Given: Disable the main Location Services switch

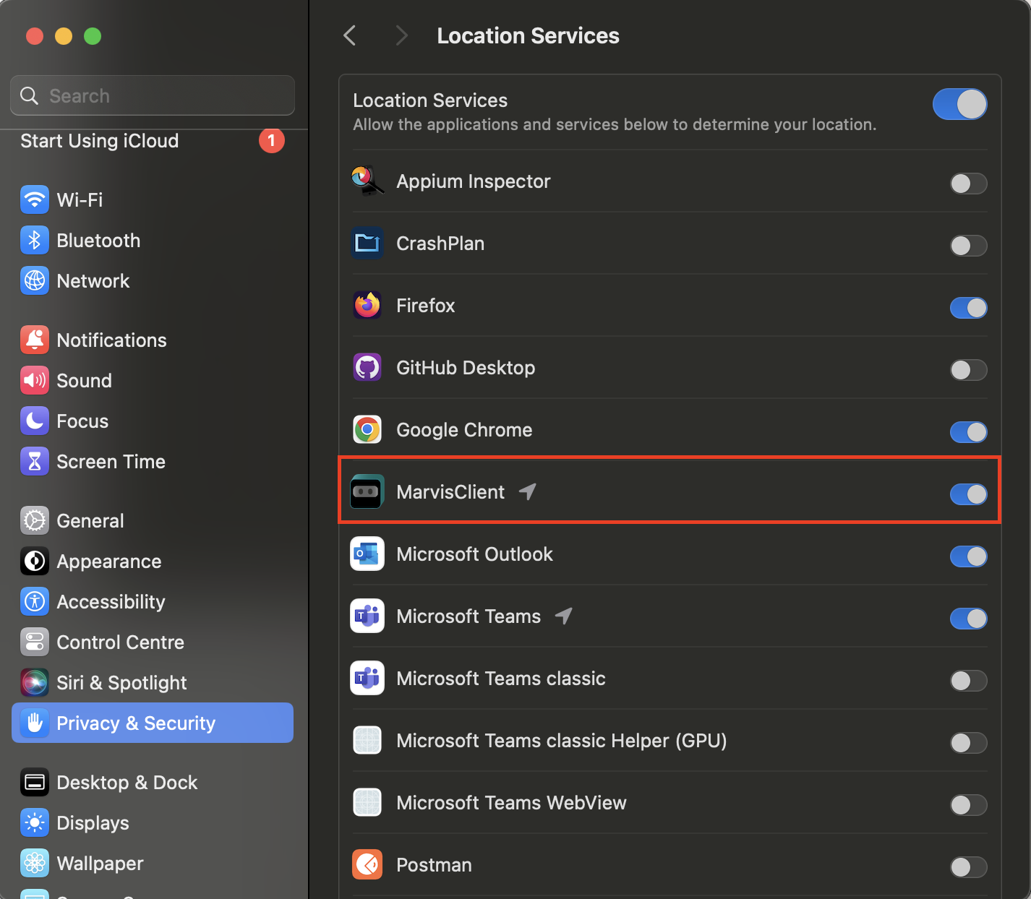Looking at the screenshot, I should 959,104.
